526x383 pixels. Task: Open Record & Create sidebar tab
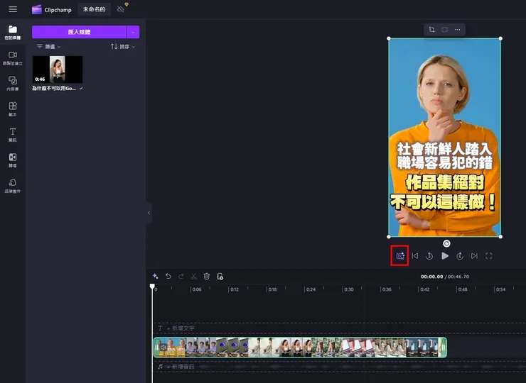click(x=12, y=58)
